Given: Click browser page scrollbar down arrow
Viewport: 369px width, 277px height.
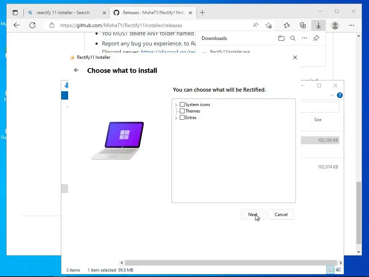Looking at the screenshot, I should pos(359,252).
